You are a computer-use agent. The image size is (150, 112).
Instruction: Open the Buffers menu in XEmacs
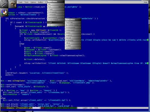click(x=40, y=2)
